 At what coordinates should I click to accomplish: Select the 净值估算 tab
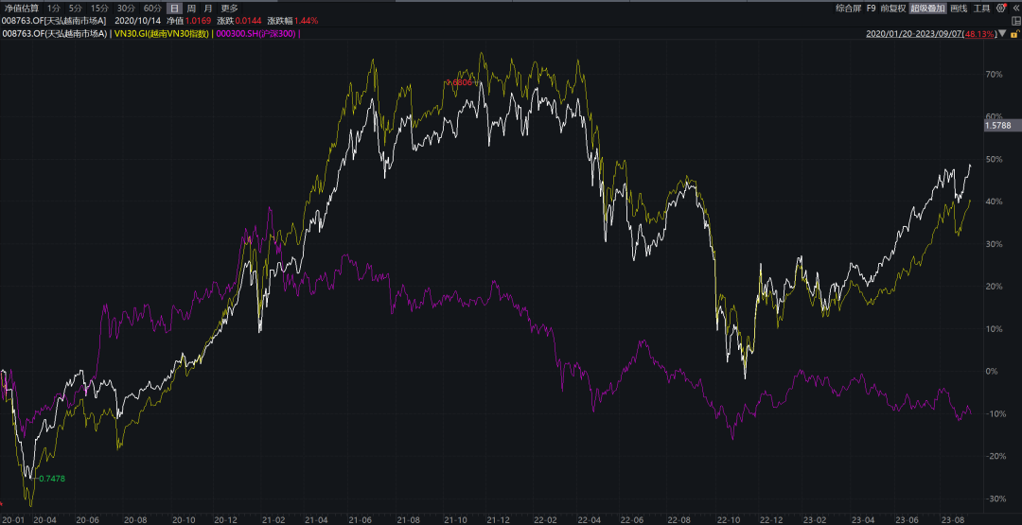point(22,9)
